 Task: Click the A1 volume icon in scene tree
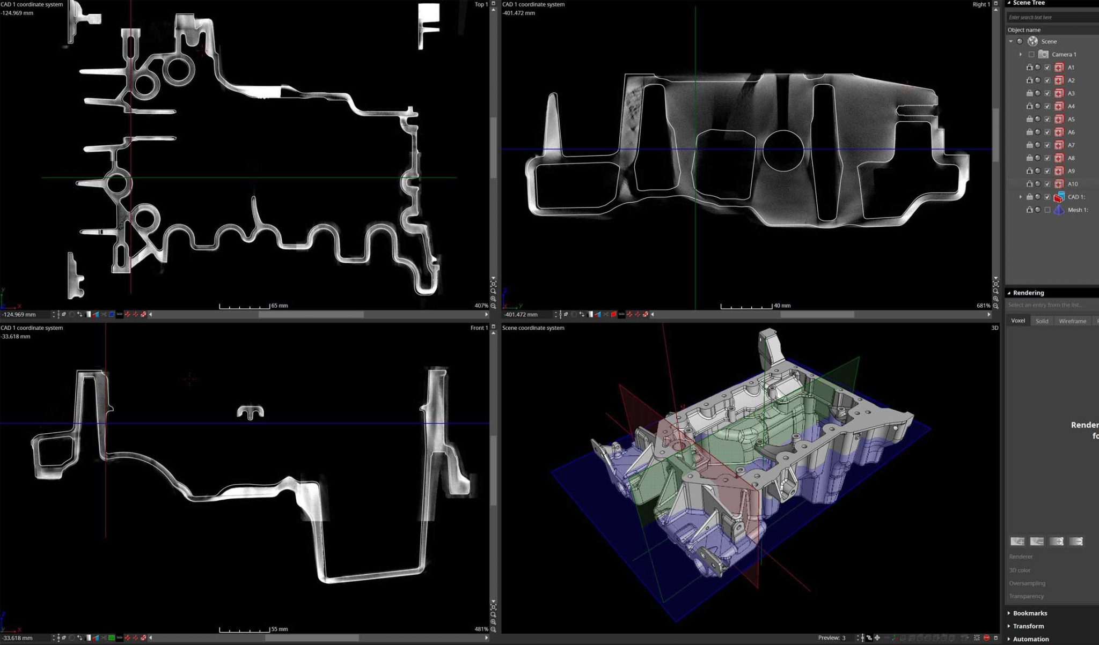(1059, 67)
